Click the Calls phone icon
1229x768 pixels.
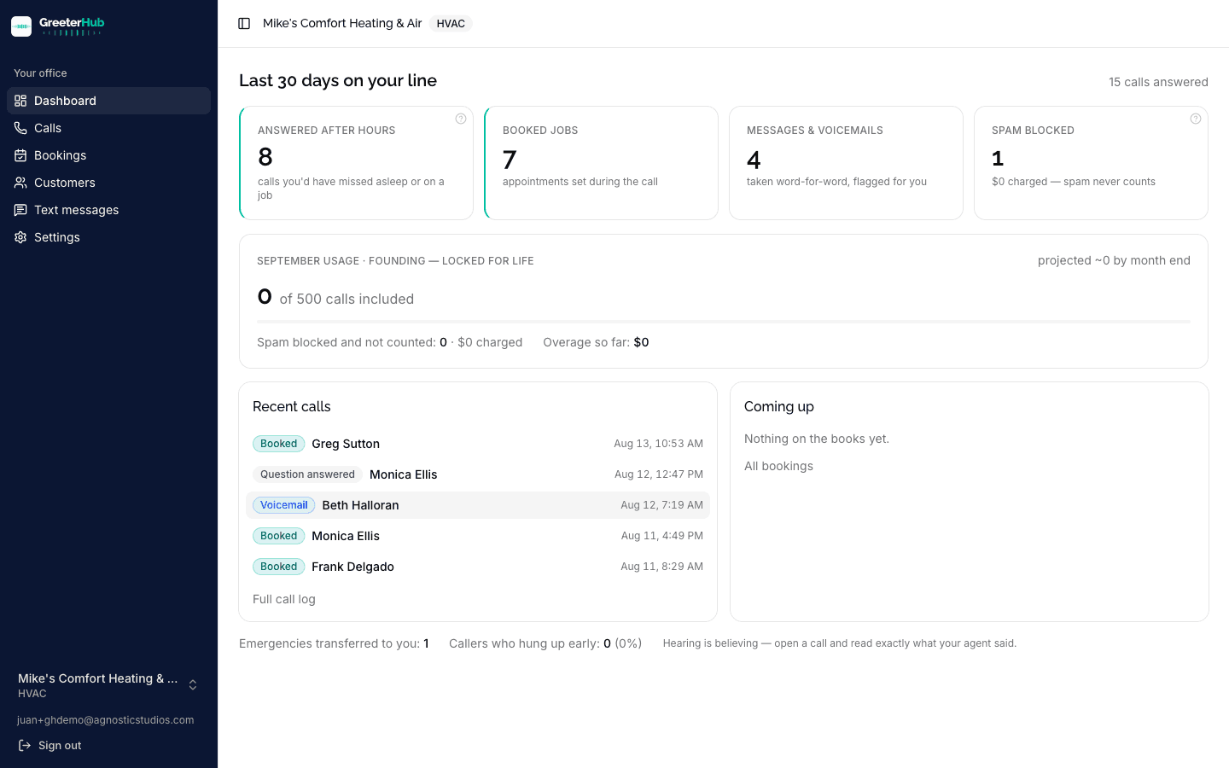20,128
